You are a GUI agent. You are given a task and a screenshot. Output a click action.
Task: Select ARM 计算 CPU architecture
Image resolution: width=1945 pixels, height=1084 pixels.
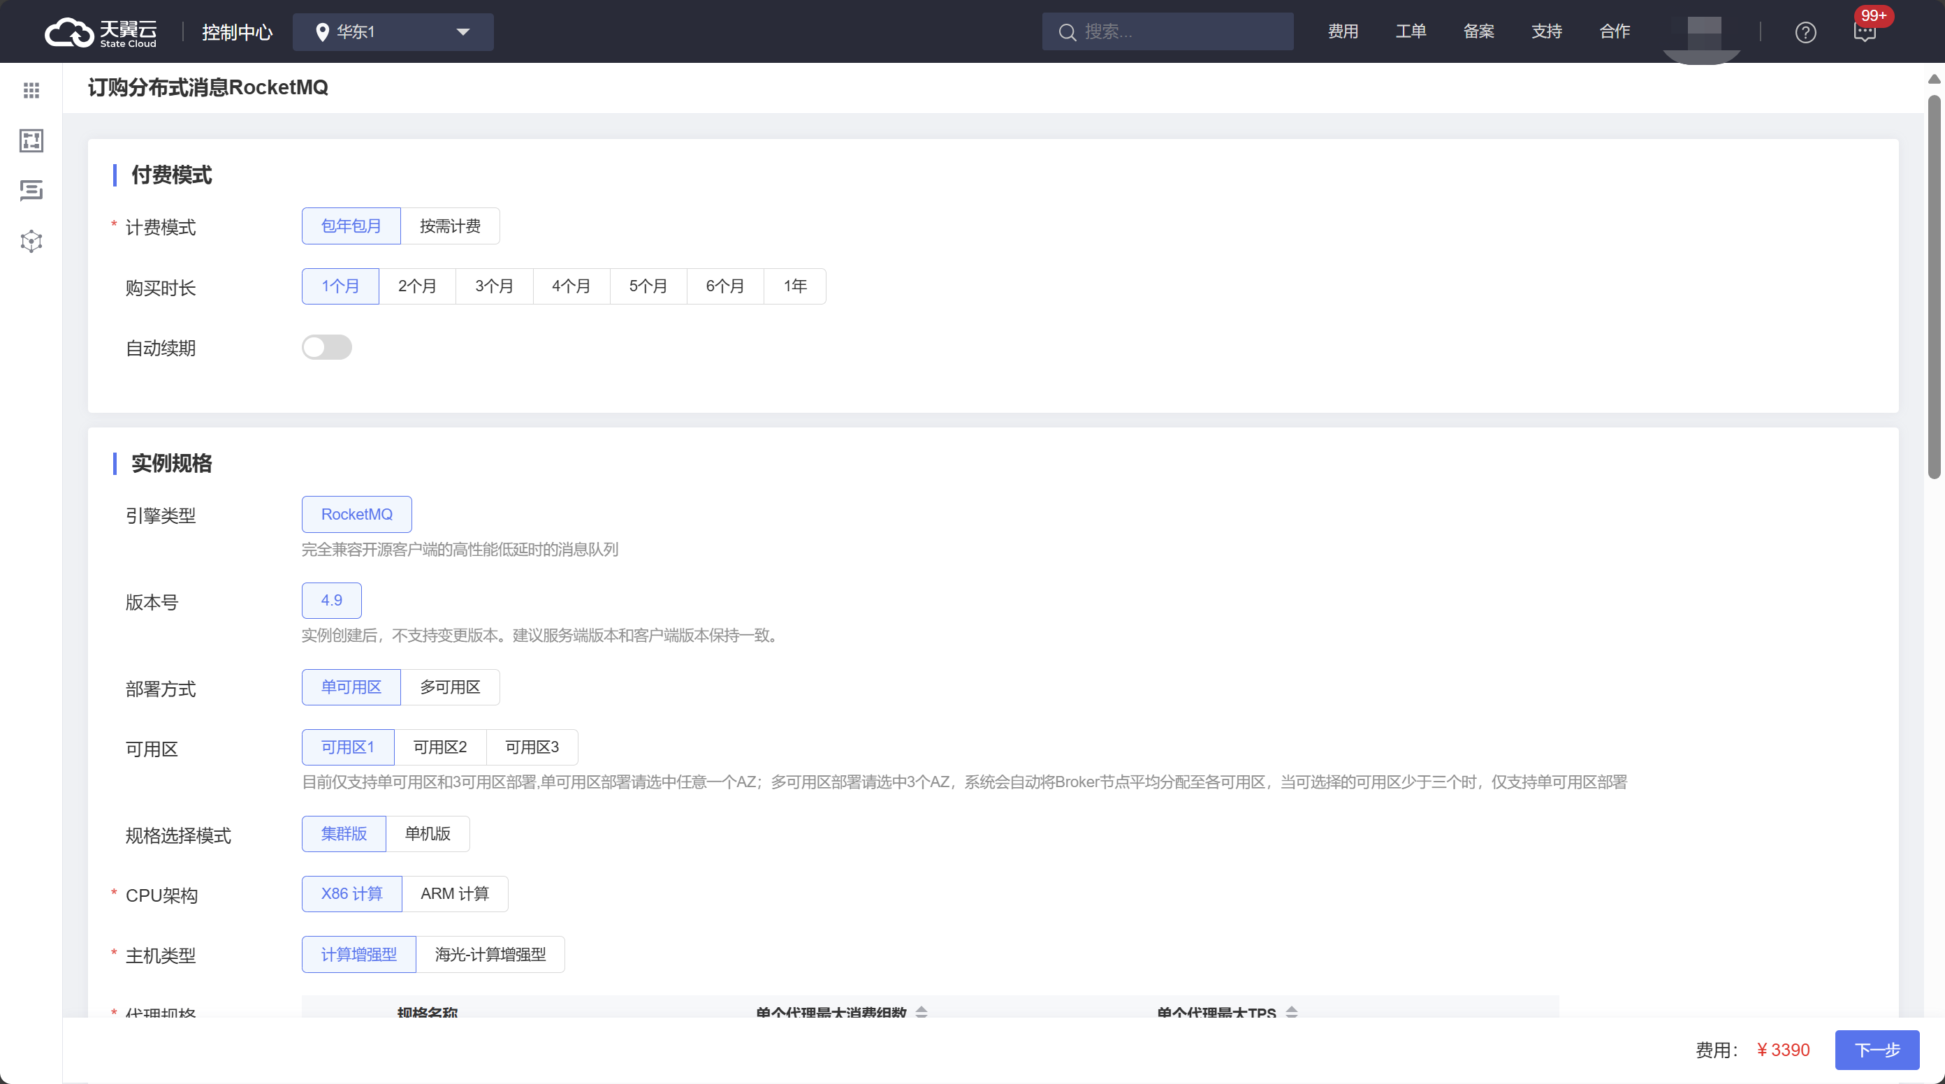(x=455, y=894)
